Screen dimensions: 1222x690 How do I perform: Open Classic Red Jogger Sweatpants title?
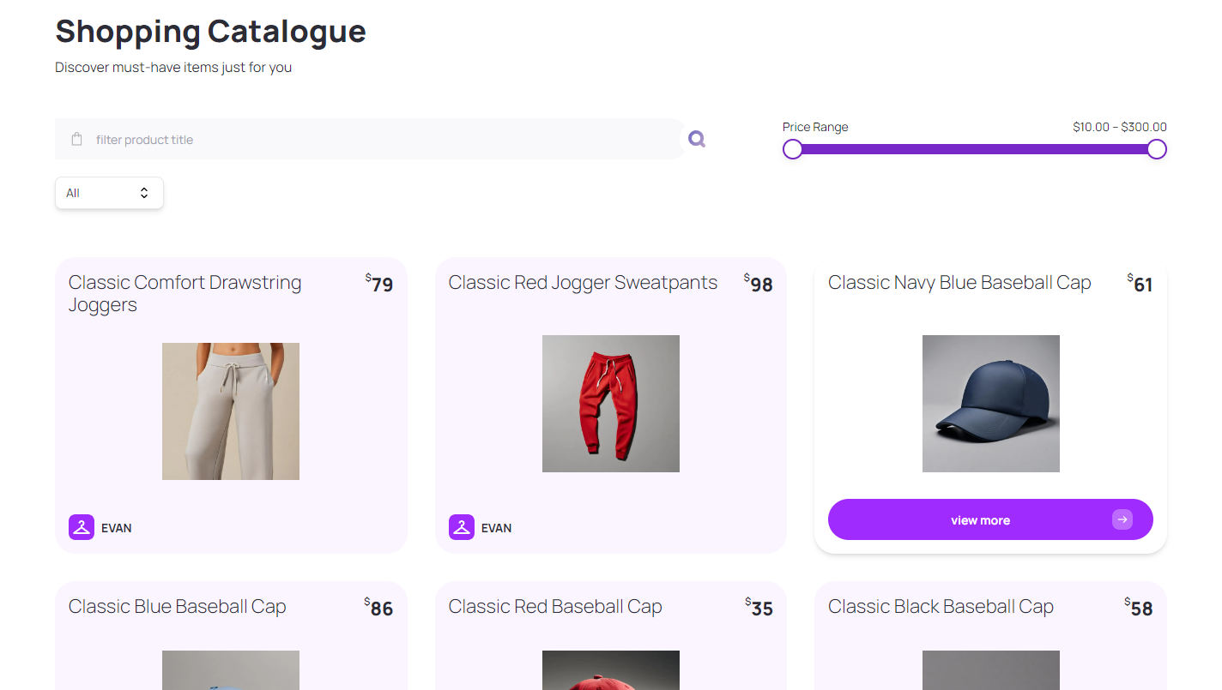point(583,283)
